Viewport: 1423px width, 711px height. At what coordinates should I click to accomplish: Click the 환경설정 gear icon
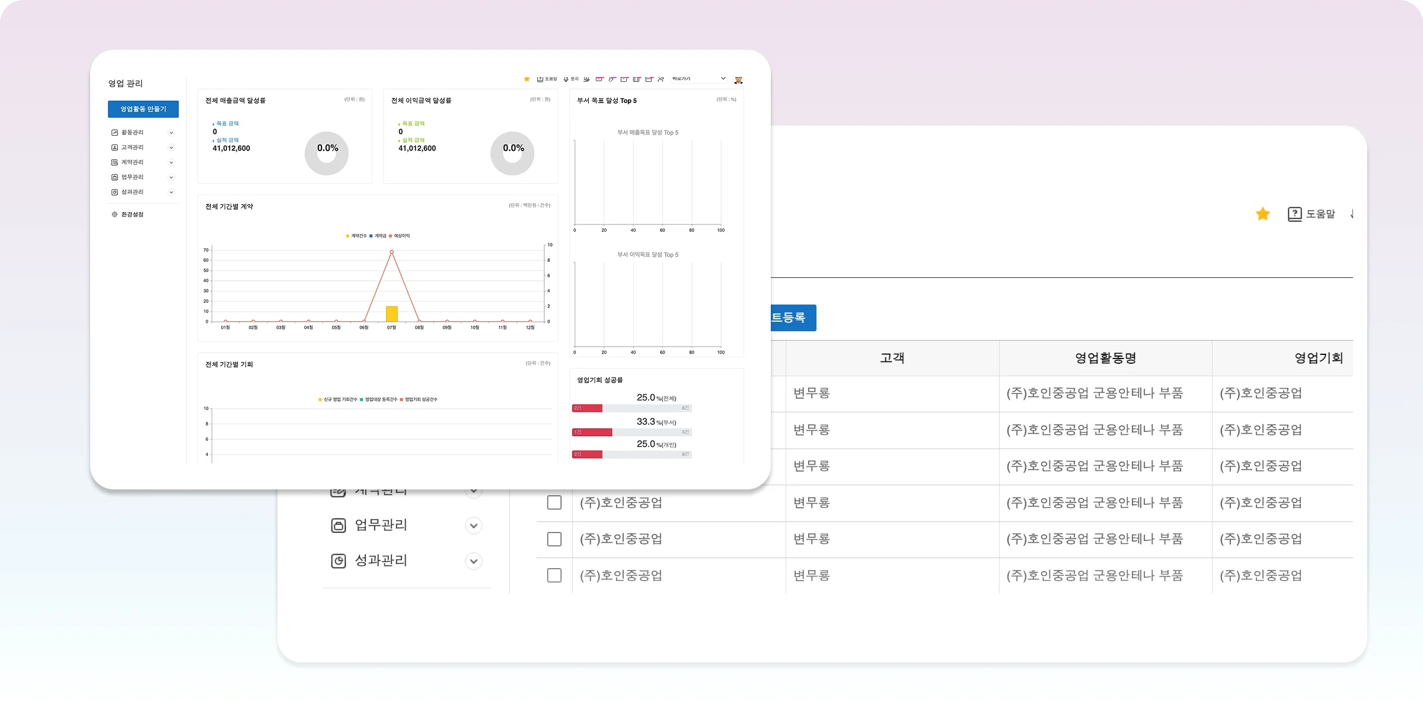(114, 214)
